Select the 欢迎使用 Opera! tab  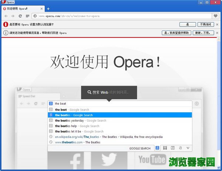(x=23, y=9)
